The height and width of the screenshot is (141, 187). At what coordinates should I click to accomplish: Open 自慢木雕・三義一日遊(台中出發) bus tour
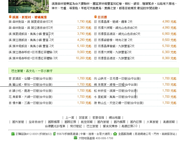pos(31,103)
